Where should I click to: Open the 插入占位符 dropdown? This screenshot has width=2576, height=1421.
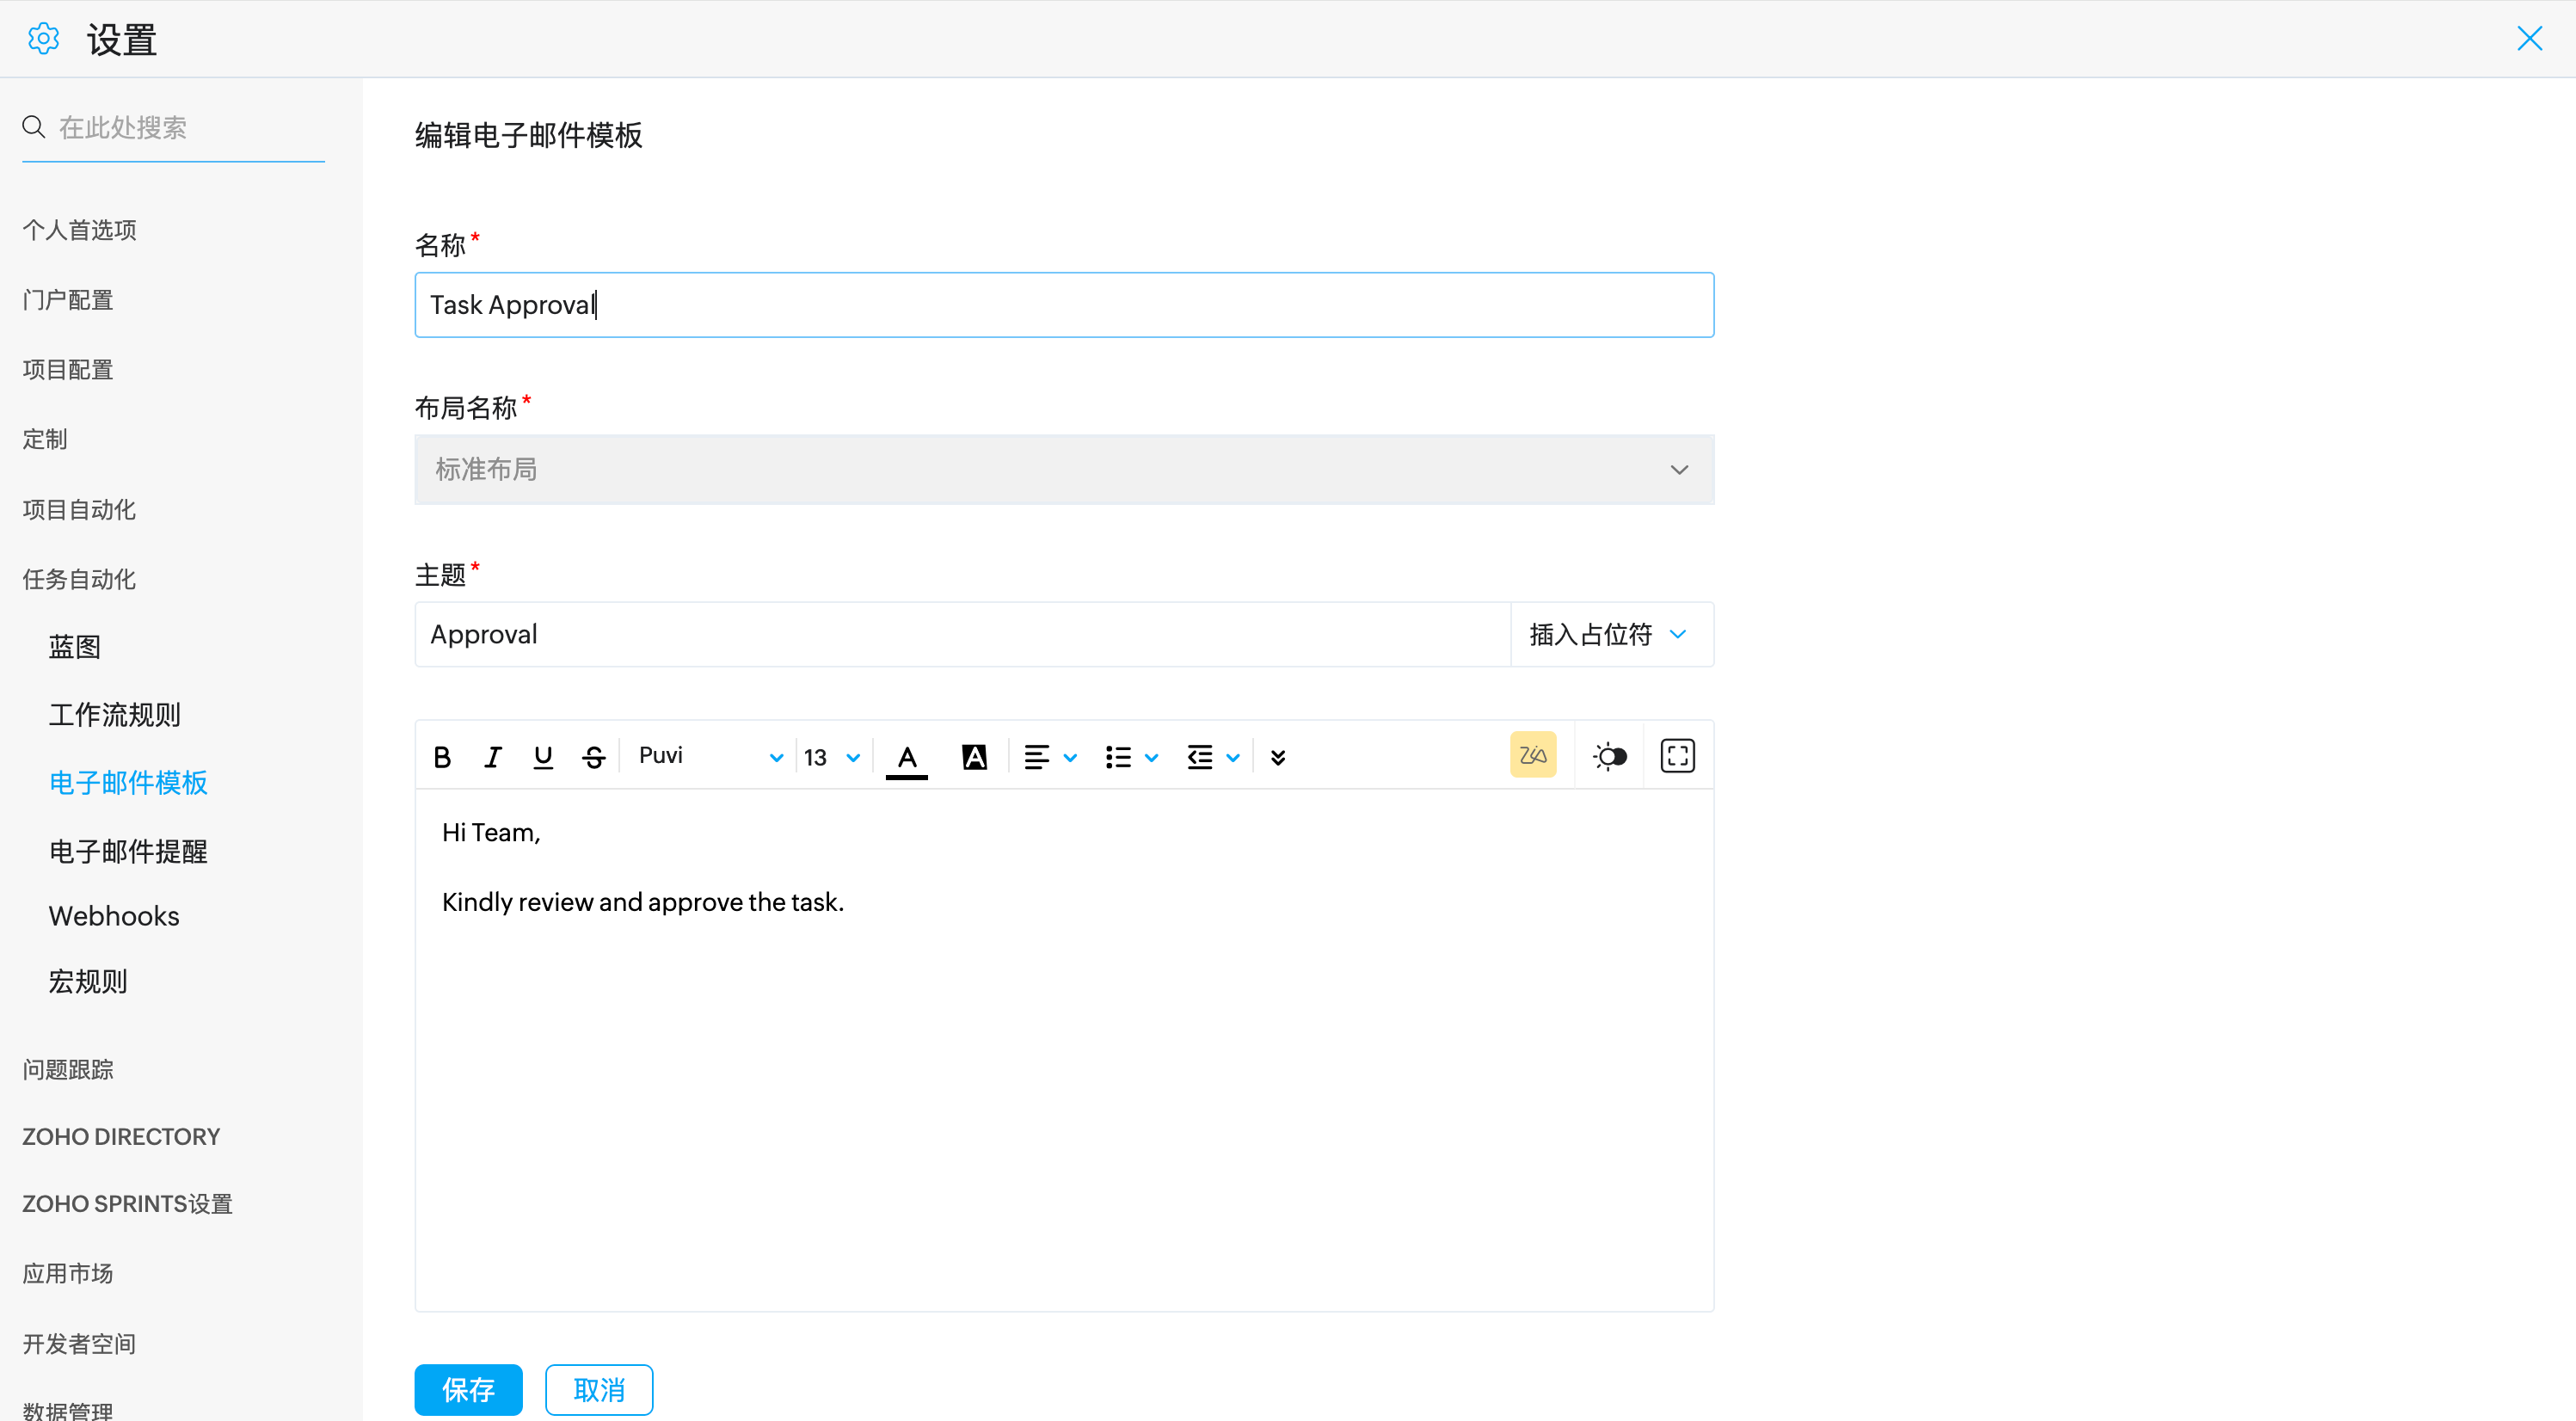click(1609, 634)
